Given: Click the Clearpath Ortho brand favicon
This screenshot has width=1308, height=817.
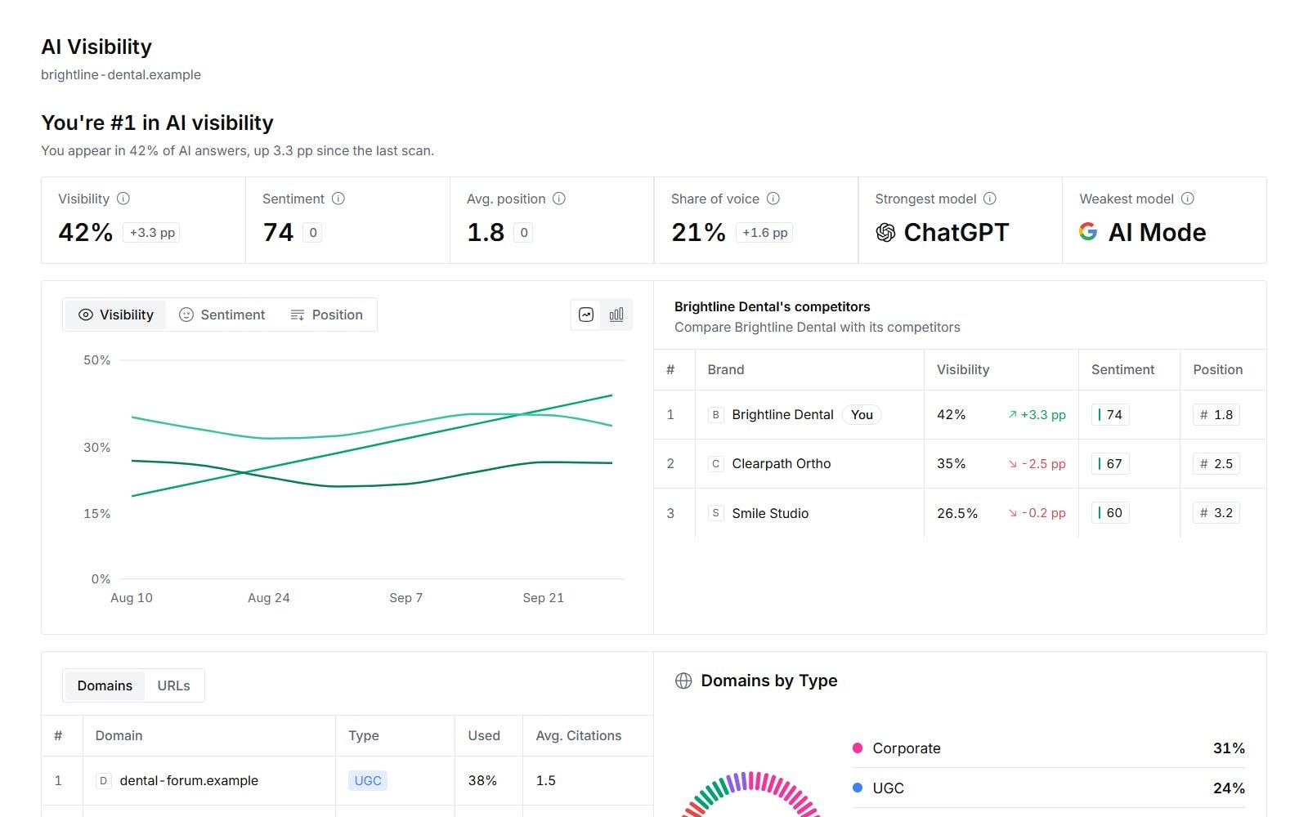Looking at the screenshot, I should [x=715, y=464].
